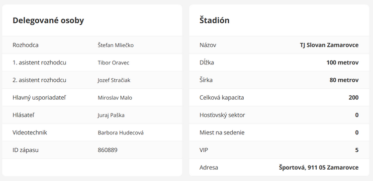
Task: Click referee name Štefan Mliečko
Action: tap(115, 45)
